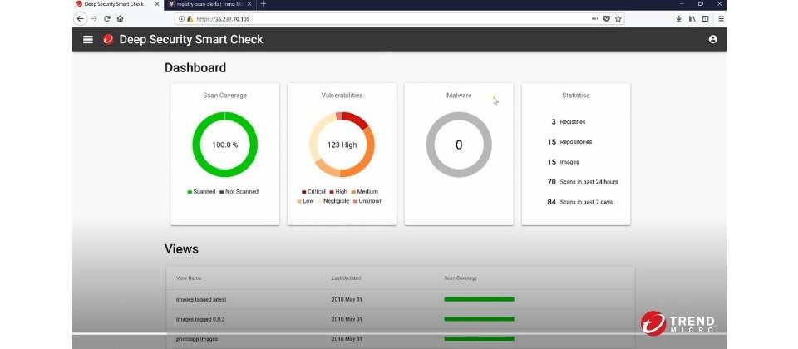Viewport: 798px width, 349px height.
Task: Click the Negligible legend swatch
Action: (x=320, y=201)
